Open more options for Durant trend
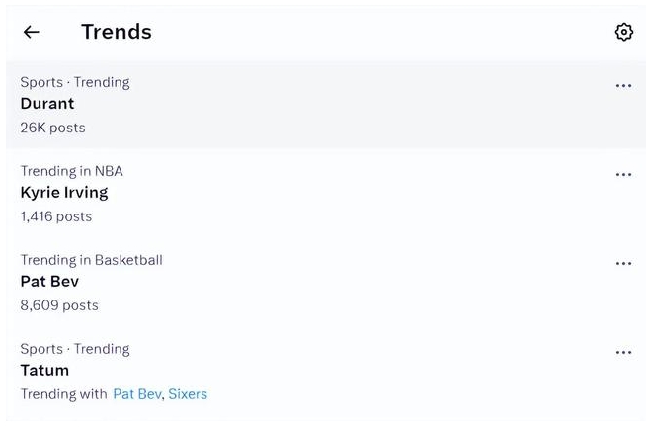 (x=623, y=86)
